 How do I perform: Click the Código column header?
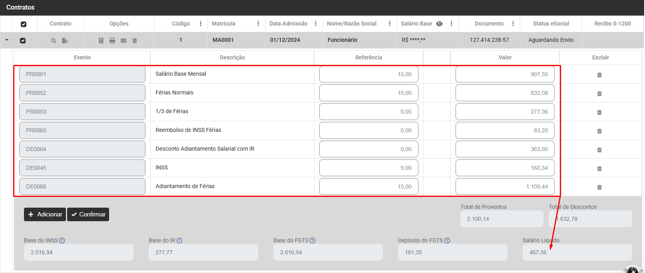[181, 24]
